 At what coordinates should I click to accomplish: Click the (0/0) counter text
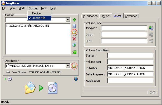coord(153,93)
